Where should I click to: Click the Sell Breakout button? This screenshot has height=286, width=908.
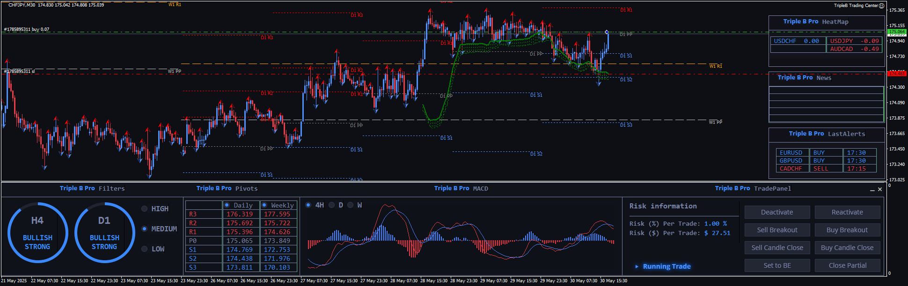(777, 230)
